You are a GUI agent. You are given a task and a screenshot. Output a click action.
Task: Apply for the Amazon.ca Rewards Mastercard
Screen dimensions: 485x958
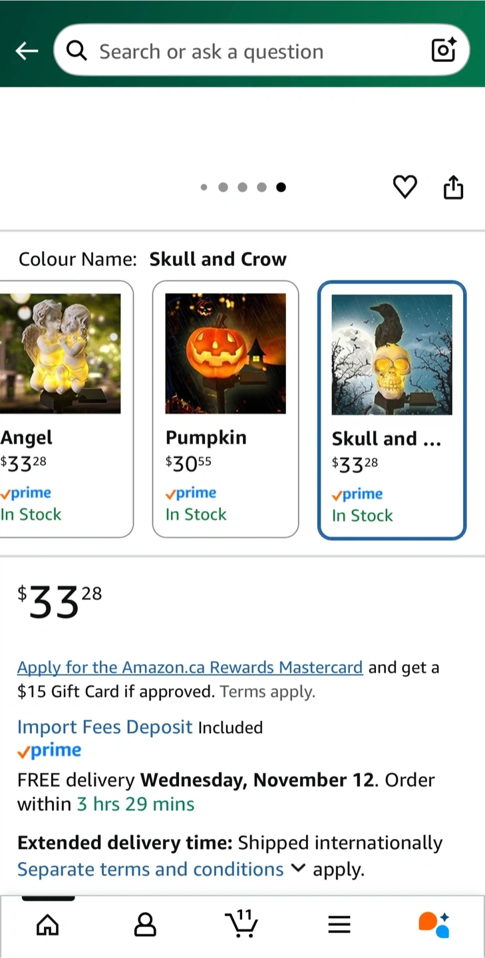(x=190, y=667)
